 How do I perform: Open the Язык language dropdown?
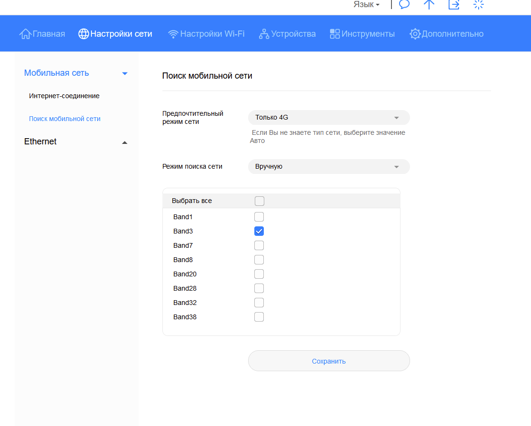366,5
